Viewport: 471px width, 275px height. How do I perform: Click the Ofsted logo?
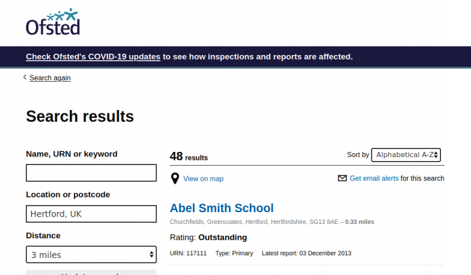click(53, 22)
